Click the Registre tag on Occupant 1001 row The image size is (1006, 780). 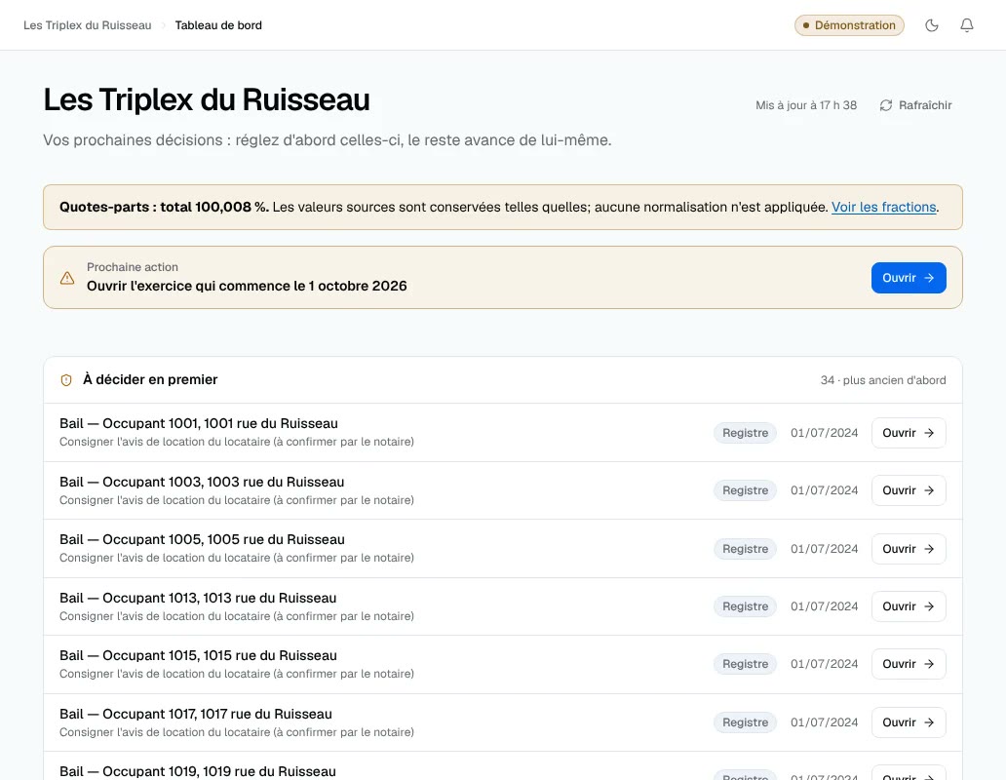(745, 433)
